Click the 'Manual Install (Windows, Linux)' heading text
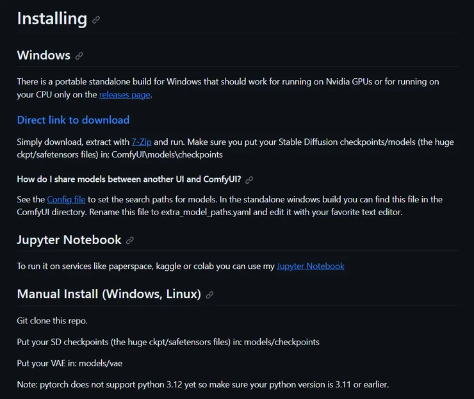The height and width of the screenshot is (399, 474). click(x=109, y=295)
